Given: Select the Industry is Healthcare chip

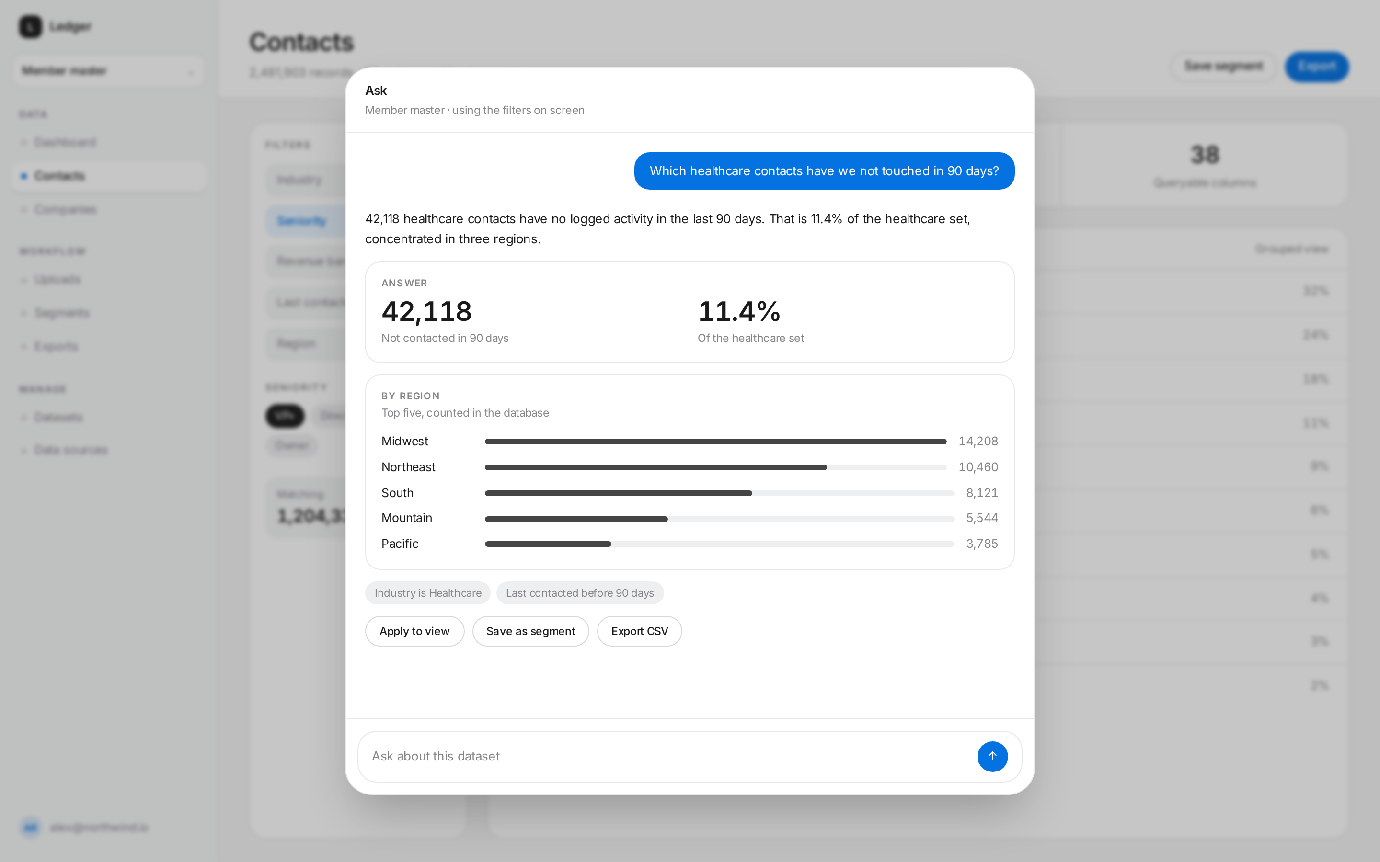Looking at the screenshot, I should tap(428, 593).
